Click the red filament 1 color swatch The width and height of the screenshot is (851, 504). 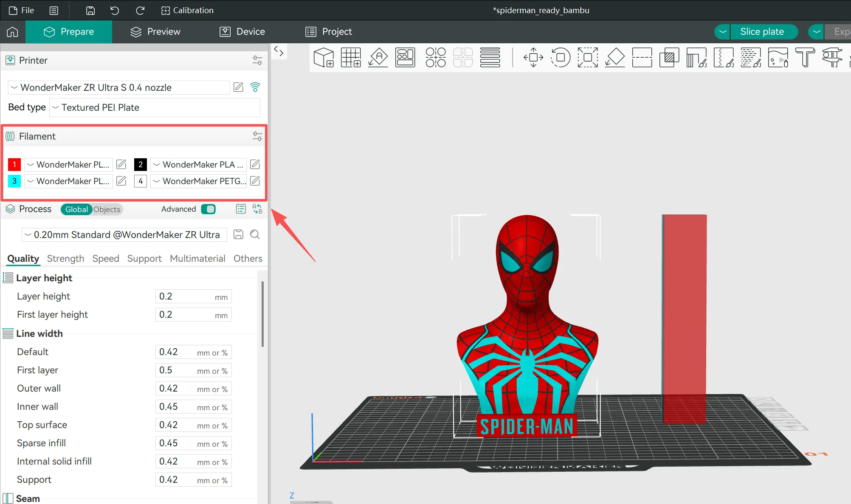(x=14, y=164)
